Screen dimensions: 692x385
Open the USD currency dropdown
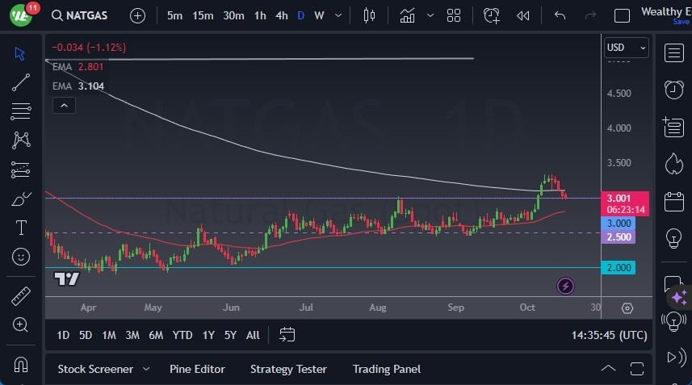(627, 48)
